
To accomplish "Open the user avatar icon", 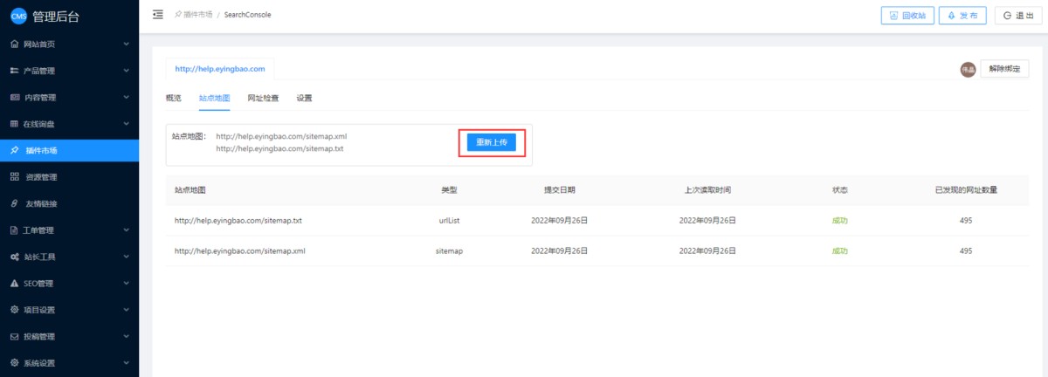I will coord(968,69).
